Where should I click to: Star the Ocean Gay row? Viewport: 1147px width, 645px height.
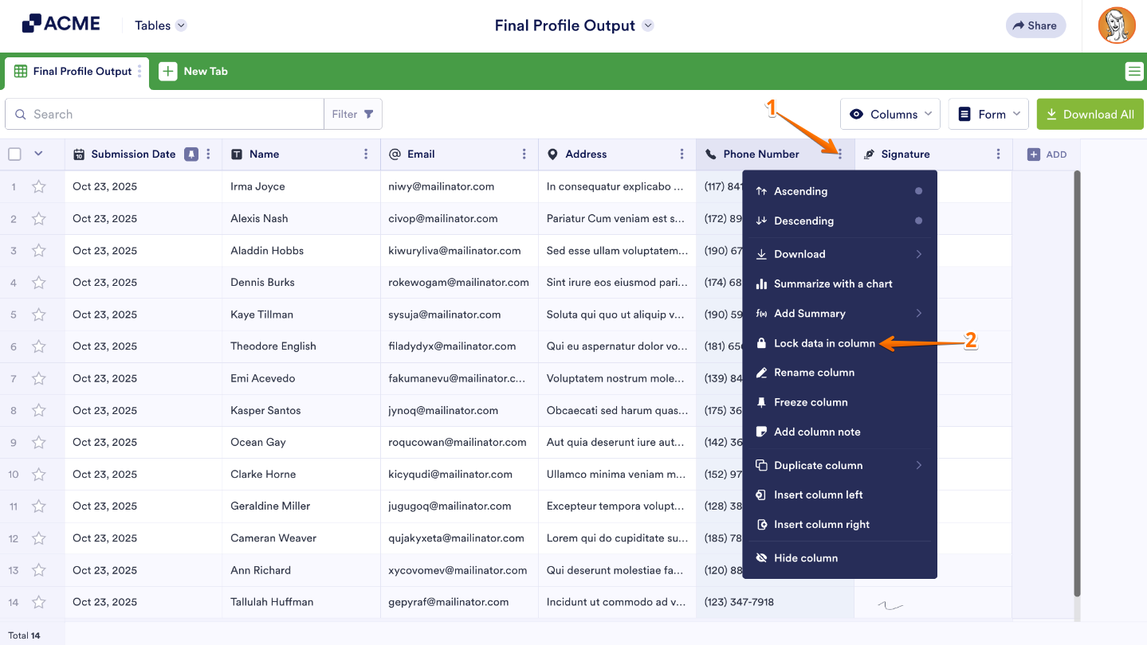pyautogui.click(x=38, y=442)
